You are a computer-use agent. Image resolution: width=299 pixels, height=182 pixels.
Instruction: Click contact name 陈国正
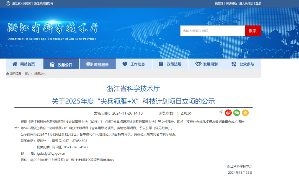pos(57,147)
